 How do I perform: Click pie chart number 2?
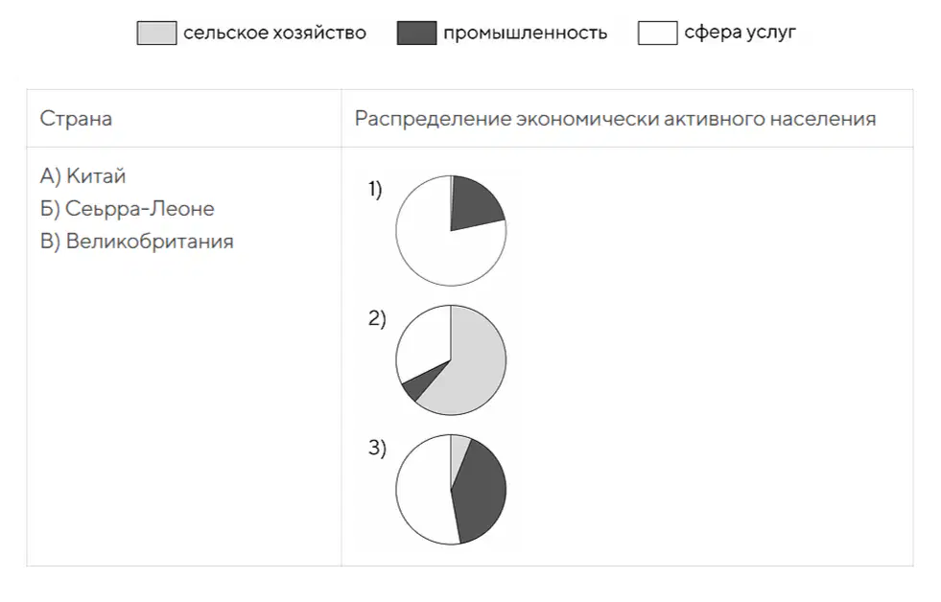coord(451,360)
